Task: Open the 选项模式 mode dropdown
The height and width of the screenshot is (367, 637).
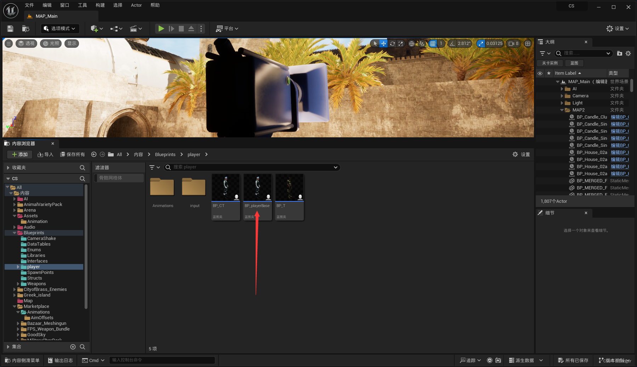Action: click(x=60, y=29)
